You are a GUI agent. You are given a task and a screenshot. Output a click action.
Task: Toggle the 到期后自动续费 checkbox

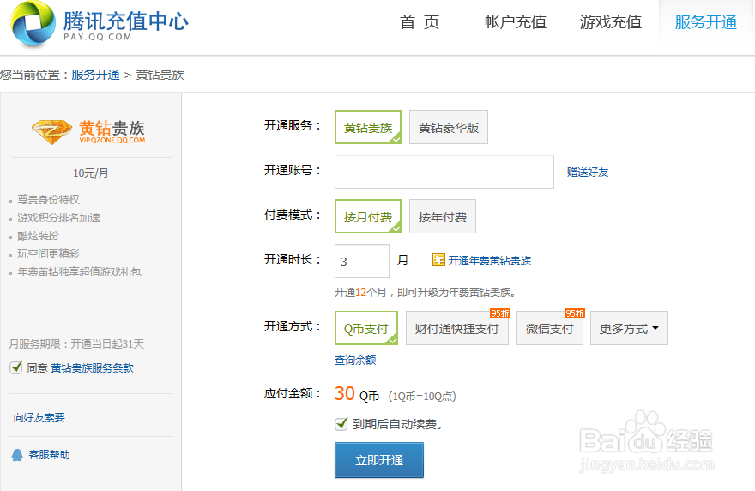(x=341, y=424)
